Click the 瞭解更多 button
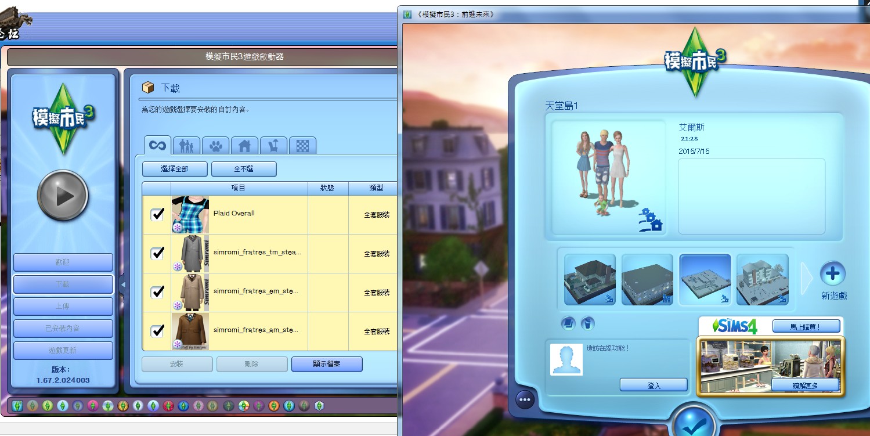This screenshot has width=870, height=436. pos(805,385)
